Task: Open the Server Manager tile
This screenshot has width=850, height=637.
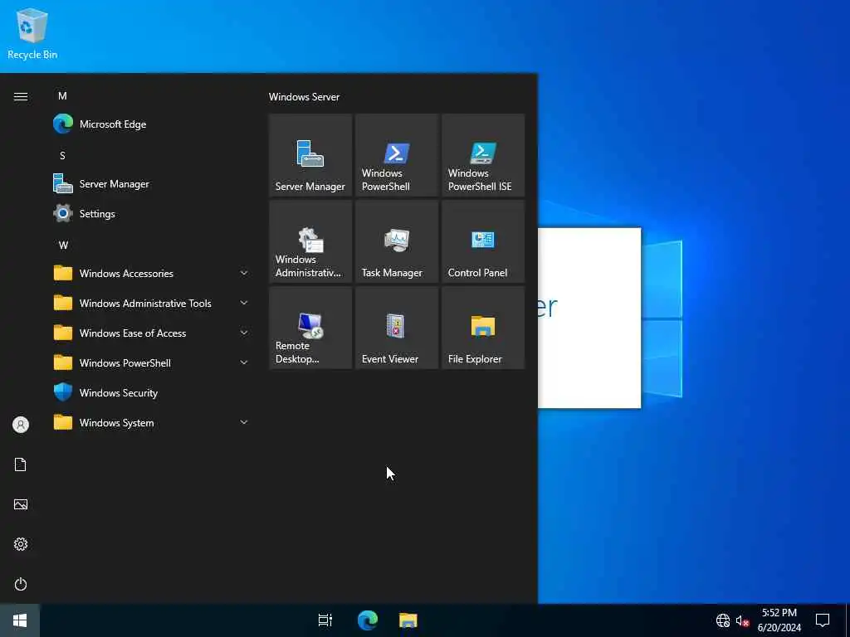Action: pos(310,155)
